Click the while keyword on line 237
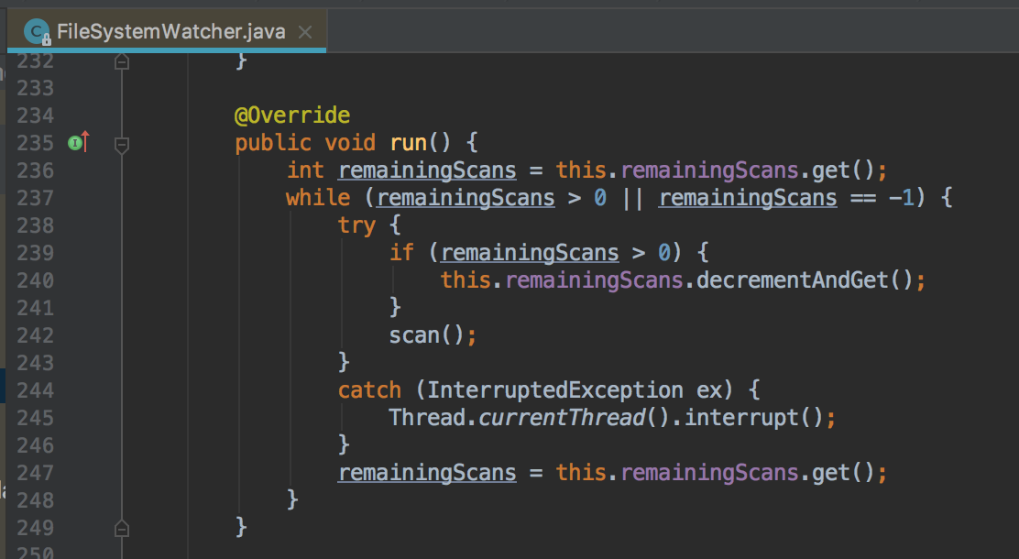Viewport: 1019px width, 559px height. click(317, 197)
